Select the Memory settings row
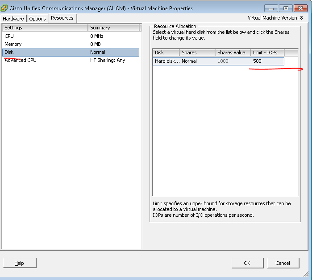Viewport: 312px width, 280px height. tap(71, 44)
